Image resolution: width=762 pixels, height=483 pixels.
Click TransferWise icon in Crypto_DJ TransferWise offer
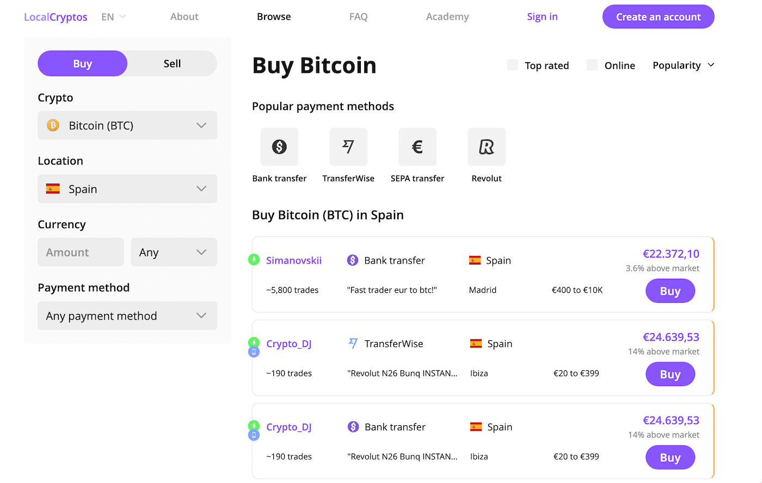pyautogui.click(x=353, y=343)
